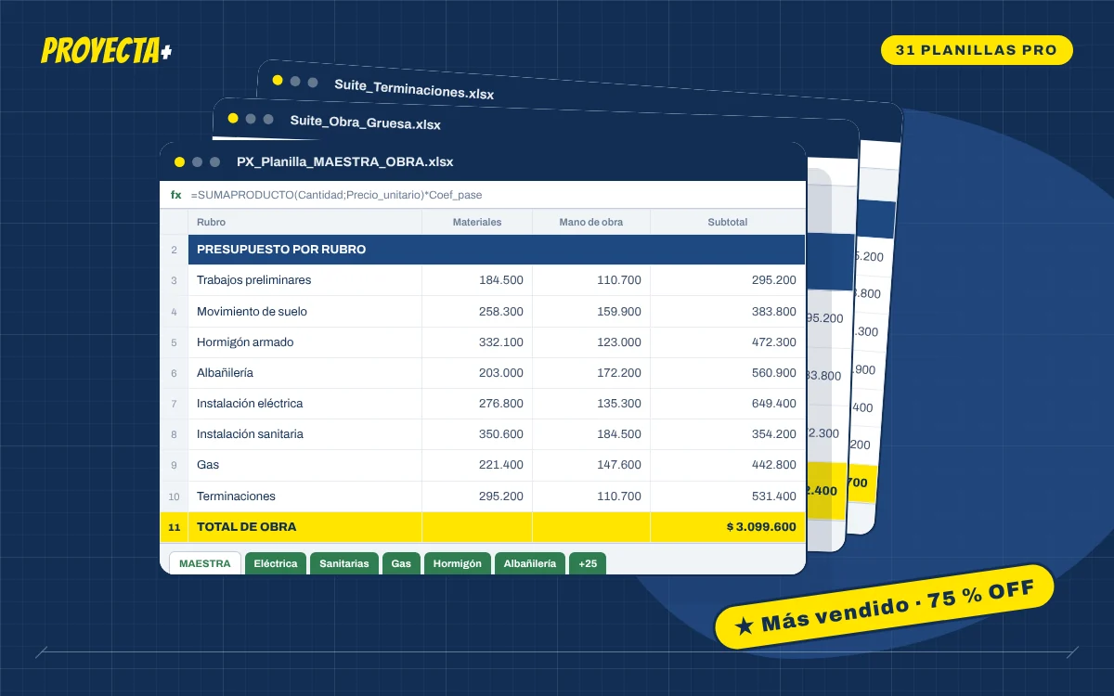Viewport: 1114px width, 696px height.
Task: Switch to the Eléctrica sheet tab
Action: (276, 563)
